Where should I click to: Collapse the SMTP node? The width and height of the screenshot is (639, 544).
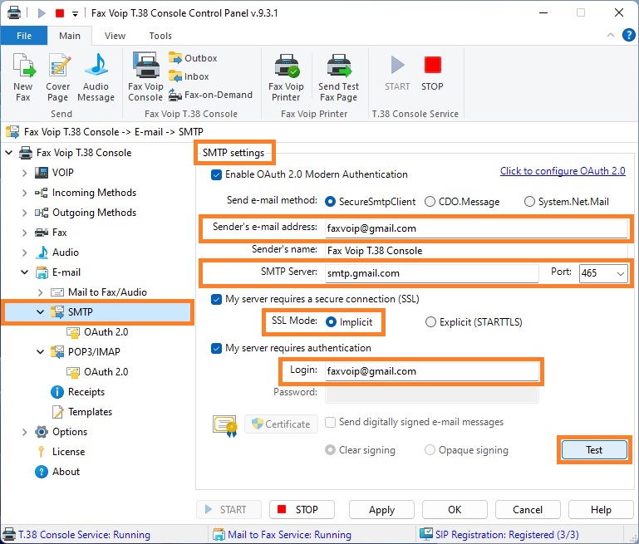41,312
